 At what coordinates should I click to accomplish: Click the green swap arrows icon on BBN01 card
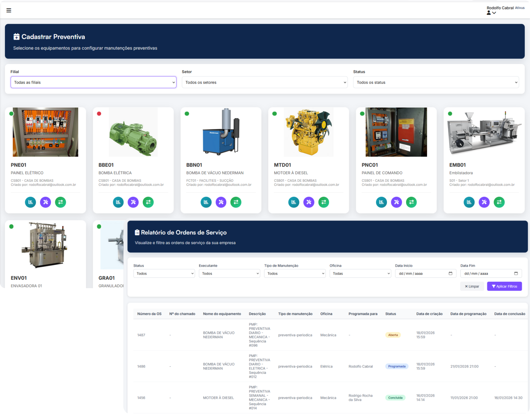coord(236,202)
